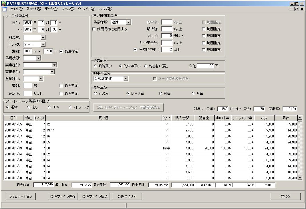Uncheck the 平均的中率 checkbox
306x209 pixels.
click(x=135, y=50)
